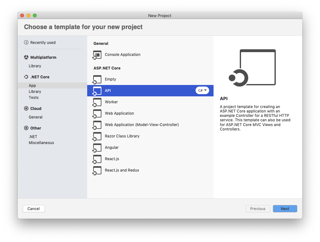Select Miscellaneous under Other

41,143
